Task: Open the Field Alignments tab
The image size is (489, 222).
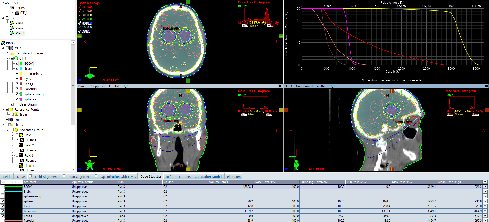Action: coord(47,177)
